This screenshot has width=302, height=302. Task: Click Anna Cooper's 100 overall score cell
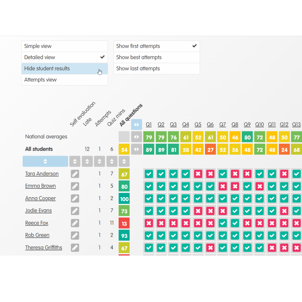pos(124,199)
